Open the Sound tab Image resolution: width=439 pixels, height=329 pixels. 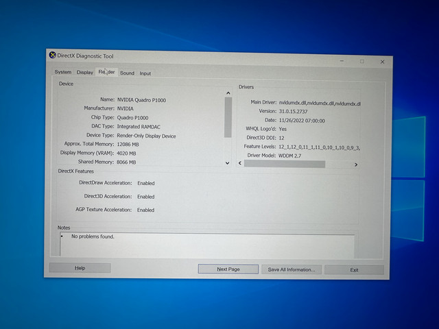(127, 73)
